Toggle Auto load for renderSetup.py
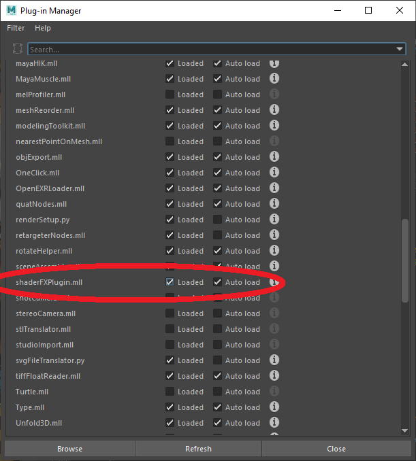Viewport: 416px width, 461px height. (217, 220)
